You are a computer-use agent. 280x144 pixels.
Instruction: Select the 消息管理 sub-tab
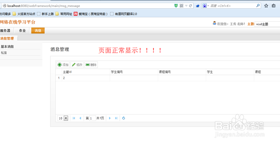click(7, 38)
